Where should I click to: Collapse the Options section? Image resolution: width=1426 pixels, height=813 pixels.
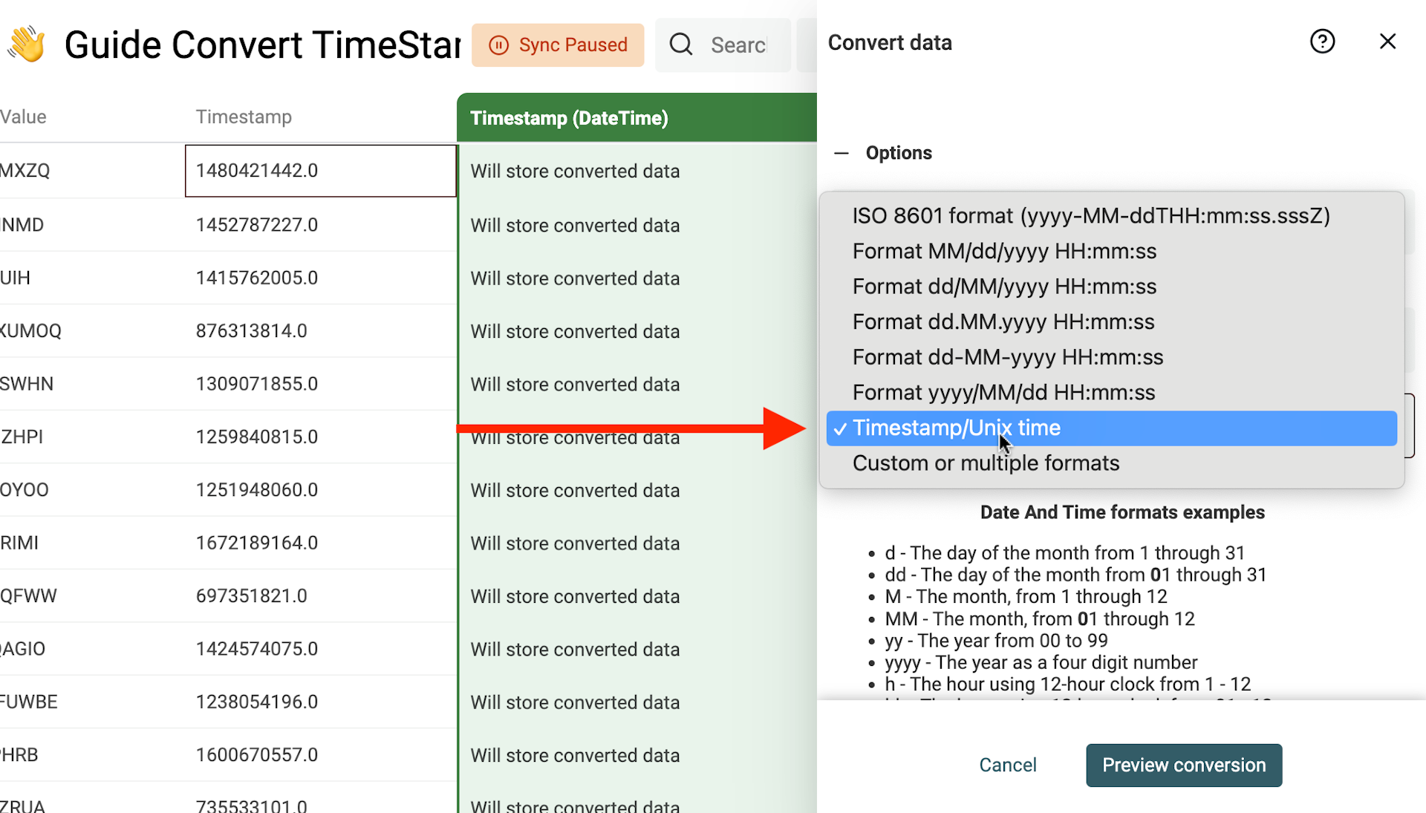click(841, 153)
